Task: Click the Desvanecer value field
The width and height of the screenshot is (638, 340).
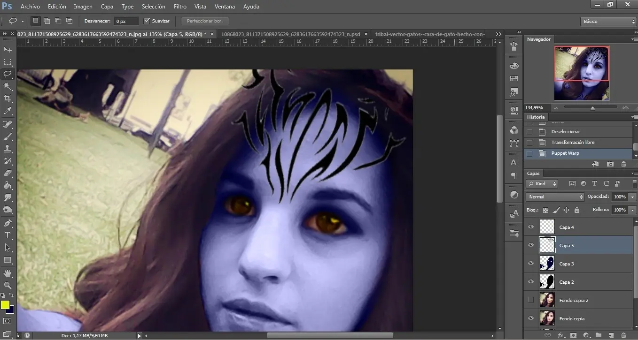Action: (x=127, y=21)
